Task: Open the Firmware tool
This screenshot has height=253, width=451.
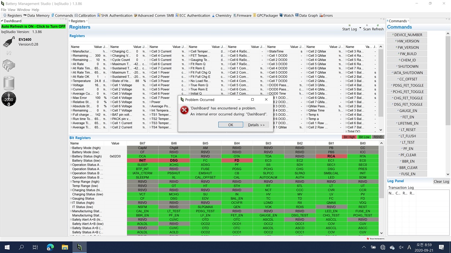Action: click(x=242, y=15)
